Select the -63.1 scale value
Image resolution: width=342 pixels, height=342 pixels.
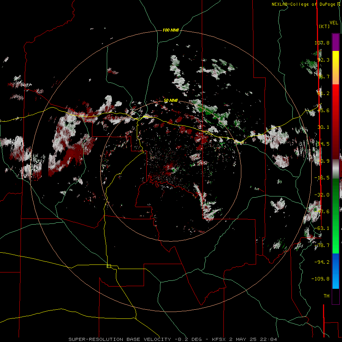322,228
